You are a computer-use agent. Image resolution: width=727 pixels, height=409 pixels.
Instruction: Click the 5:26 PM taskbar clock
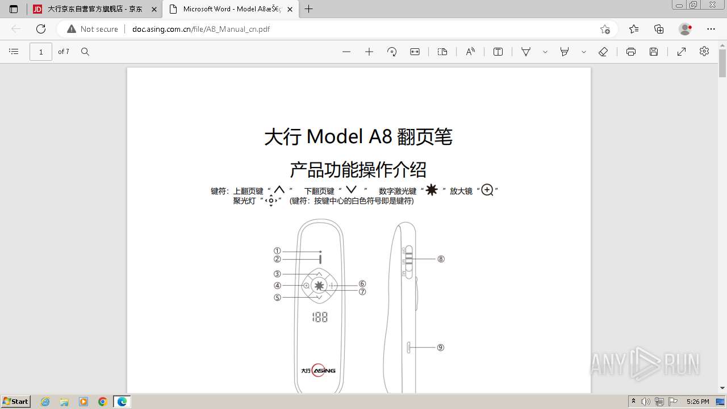[697, 402]
